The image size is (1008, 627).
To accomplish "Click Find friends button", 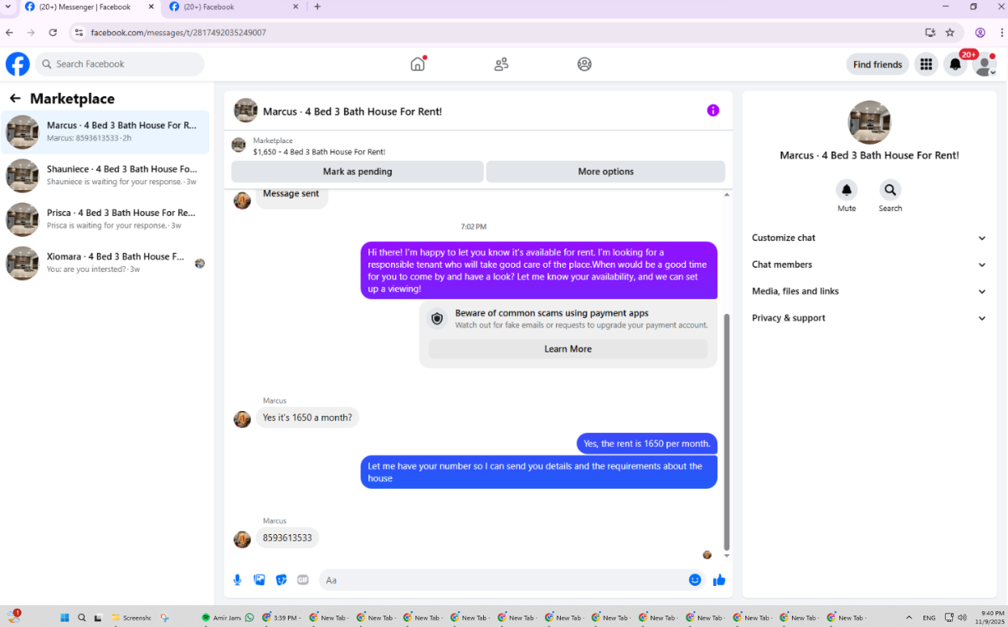I will click(877, 64).
